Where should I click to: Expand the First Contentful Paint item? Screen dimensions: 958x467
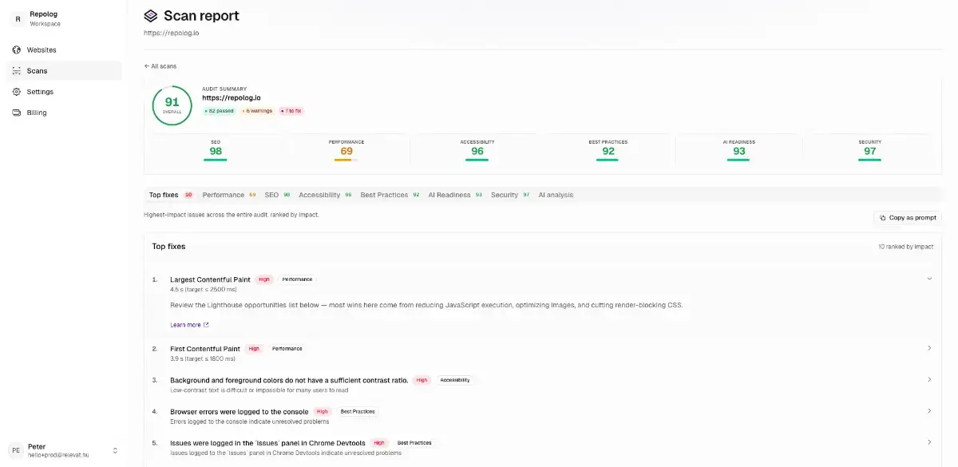pos(929,348)
